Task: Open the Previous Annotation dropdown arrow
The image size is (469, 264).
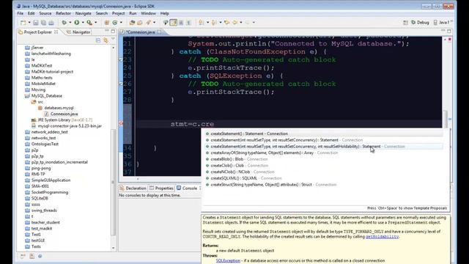Action: (221, 23)
